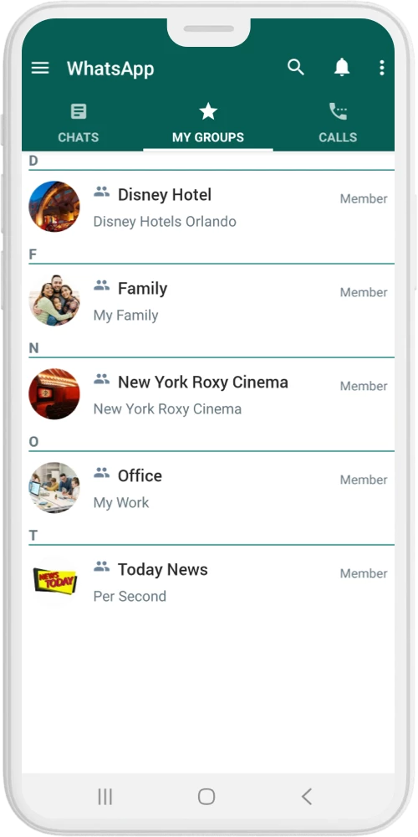Screen dimensions: 418x837
Task: Open the Family group title
Action: [x=142, y=289]
